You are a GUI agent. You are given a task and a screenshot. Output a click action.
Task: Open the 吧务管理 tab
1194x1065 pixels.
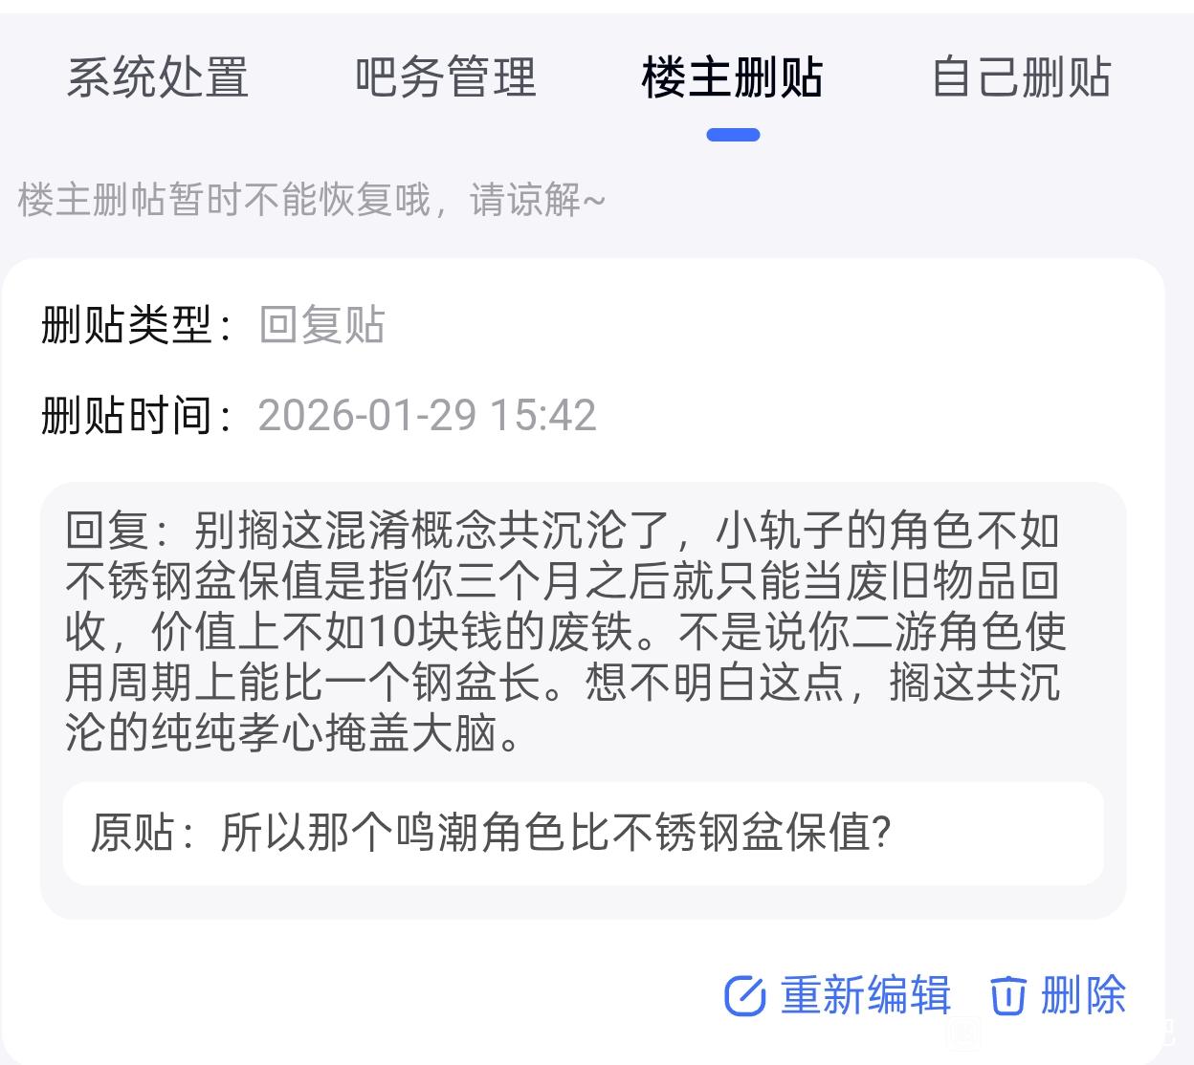445,77
